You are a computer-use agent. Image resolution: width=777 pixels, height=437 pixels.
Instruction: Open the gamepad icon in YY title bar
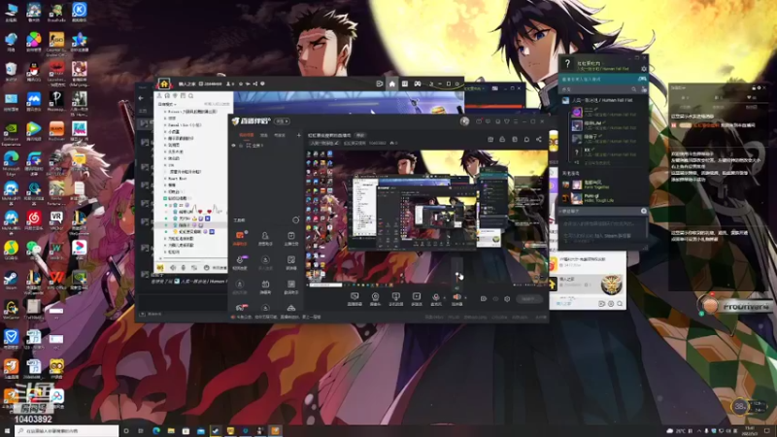coord(418,84)
